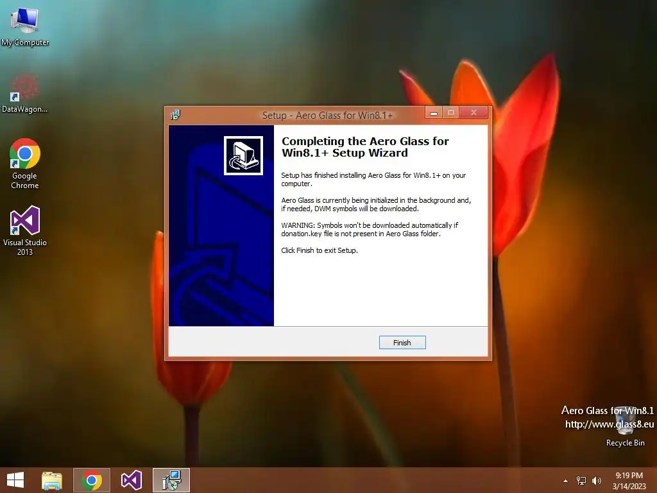This screenshot has height=493, width=657.
Task: Click the Setup window title bar icon
Action: coord(176,115)
